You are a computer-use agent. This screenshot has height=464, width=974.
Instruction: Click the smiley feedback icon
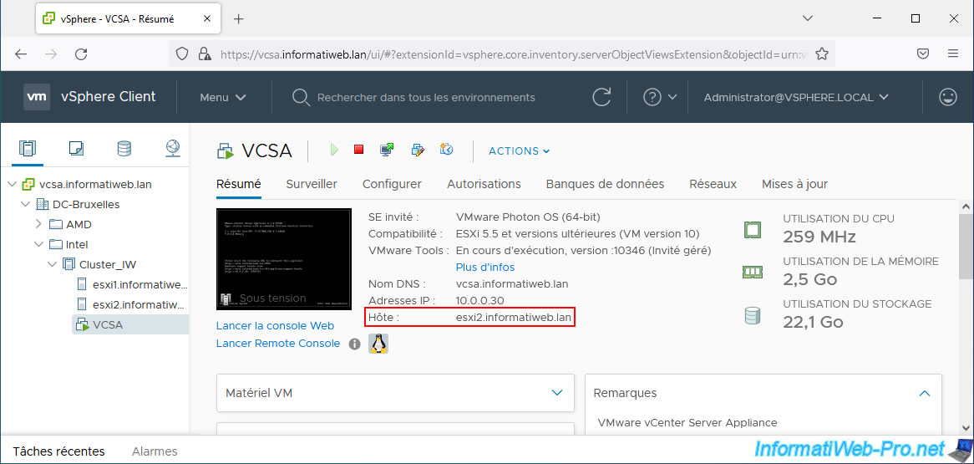click(948, 97)
